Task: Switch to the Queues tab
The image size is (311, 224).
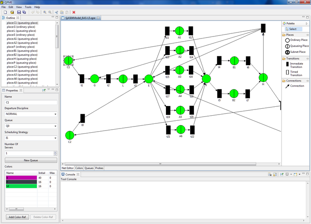Action: pyautogui.click(x=89, y=168)
